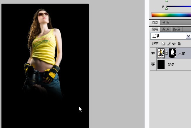Switch to the 路径 tab
The image size is (191, 128).
[x=177, y=29]
